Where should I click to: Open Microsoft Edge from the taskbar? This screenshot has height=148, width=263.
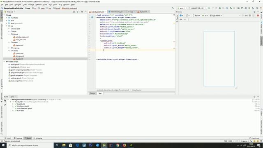tap(77, 145)
